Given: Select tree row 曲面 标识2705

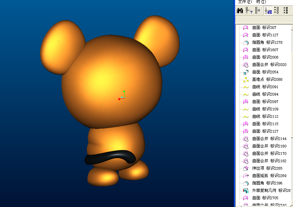Looking at the screenshot, I should pyautogui.click(x=260, y=198).
